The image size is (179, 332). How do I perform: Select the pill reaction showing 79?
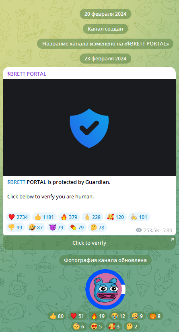point(77,227)
